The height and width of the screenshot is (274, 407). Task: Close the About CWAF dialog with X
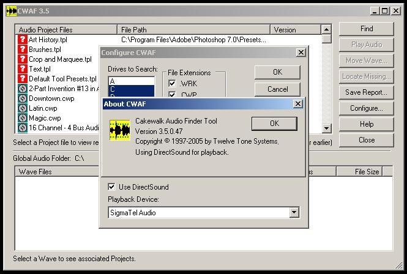297,104
